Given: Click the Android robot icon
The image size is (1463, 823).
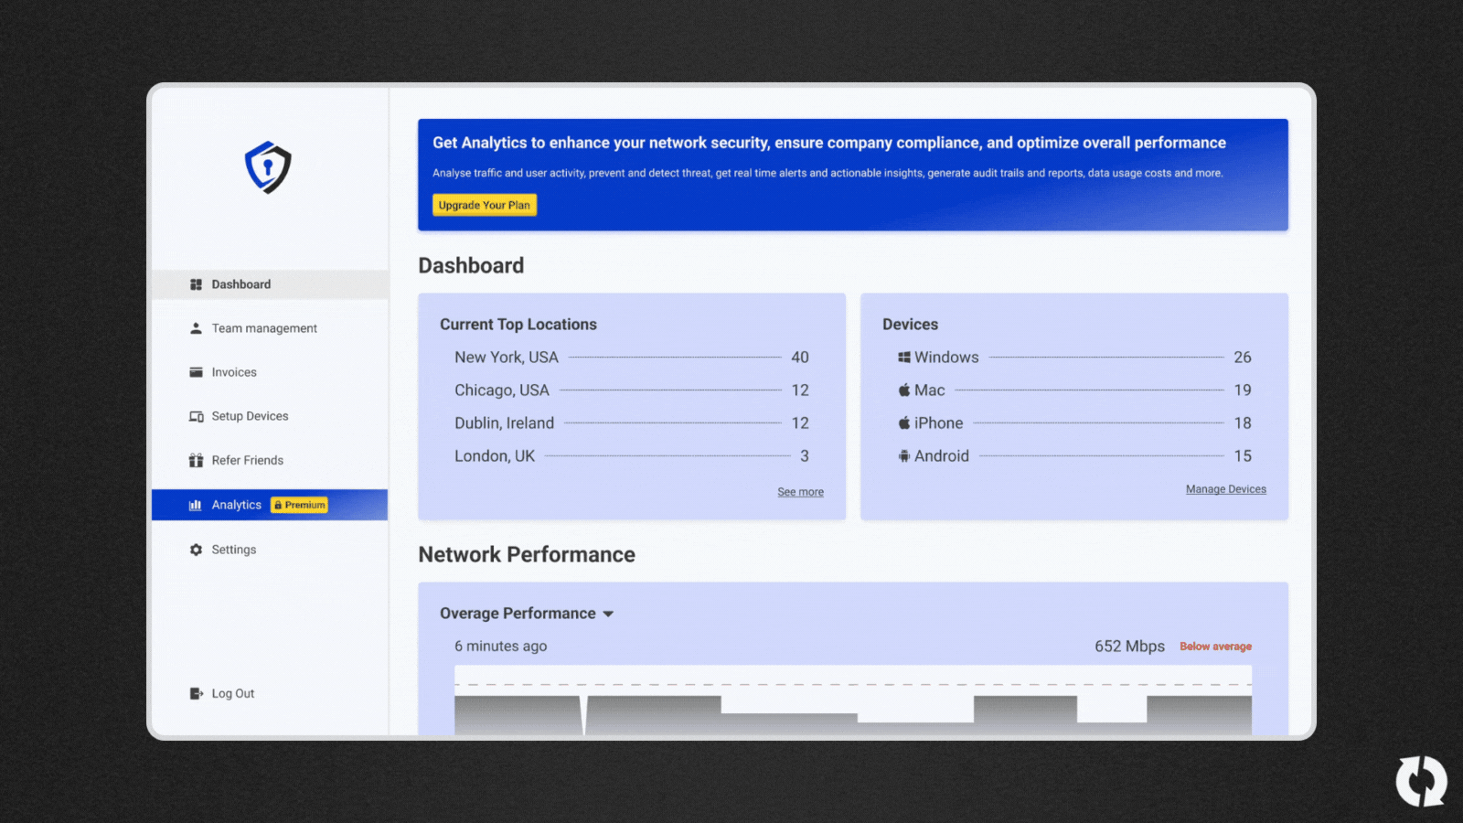Looking at the screenshot, I should 903,455.
